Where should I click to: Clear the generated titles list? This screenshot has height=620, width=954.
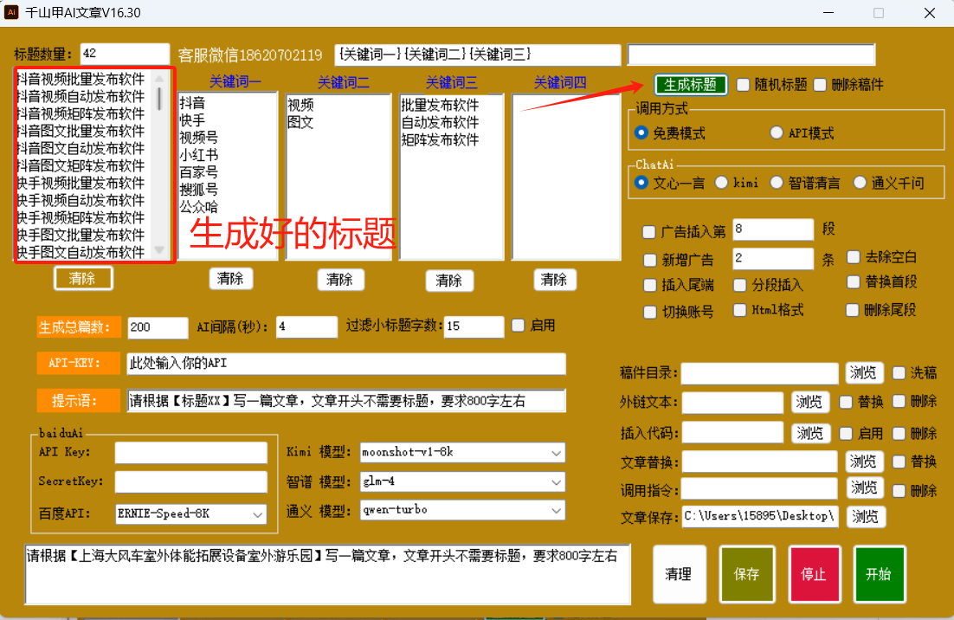pos(83,279)
